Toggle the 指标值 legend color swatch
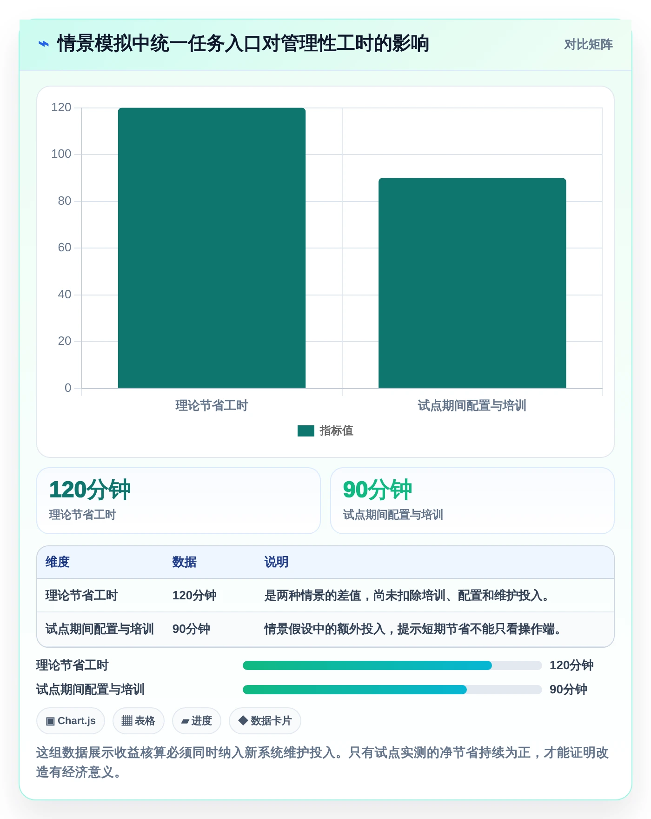 tap(306, 431)
